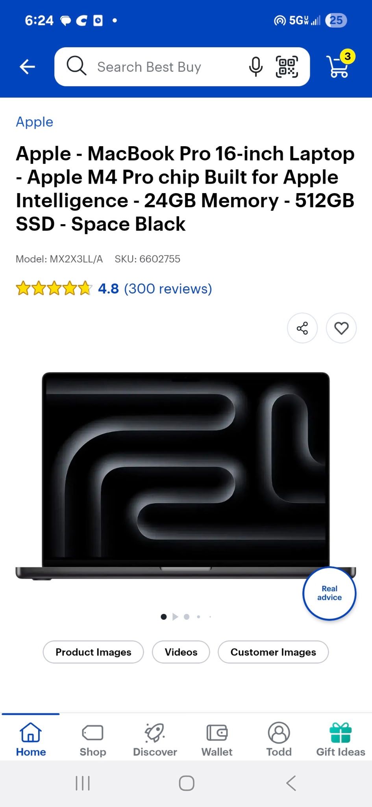Tap the magnifying glass search icon

76,66
